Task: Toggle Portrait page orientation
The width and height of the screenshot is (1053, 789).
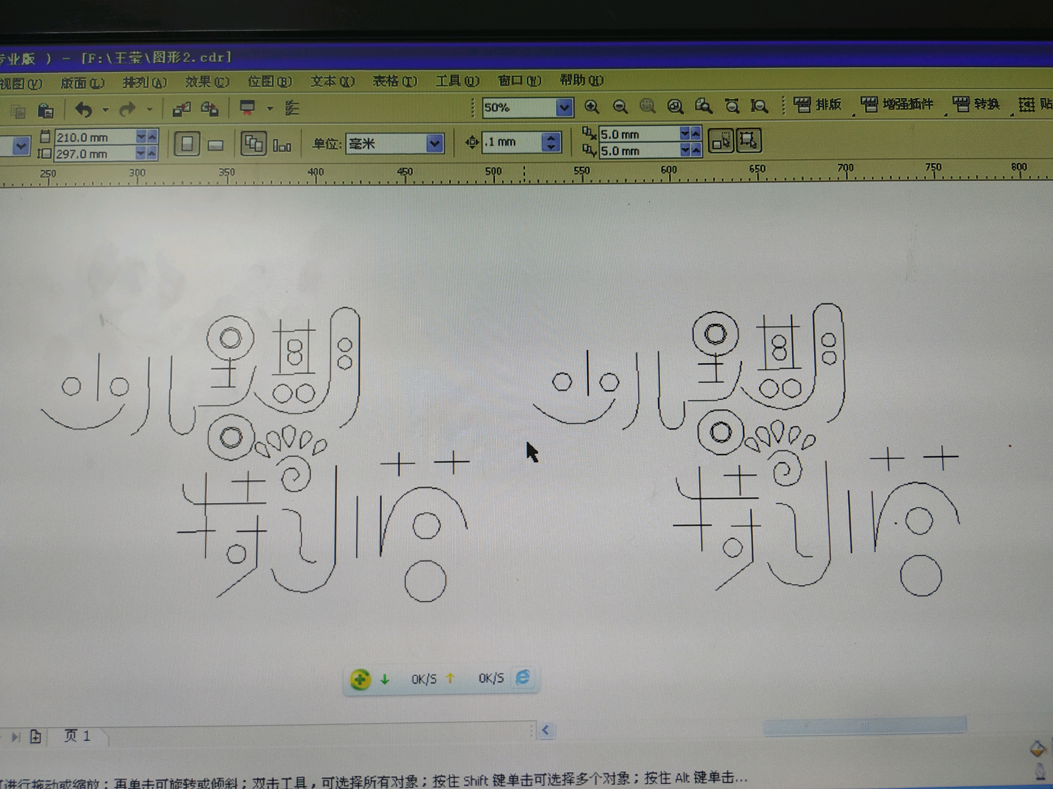Action: tap(187, 144)
